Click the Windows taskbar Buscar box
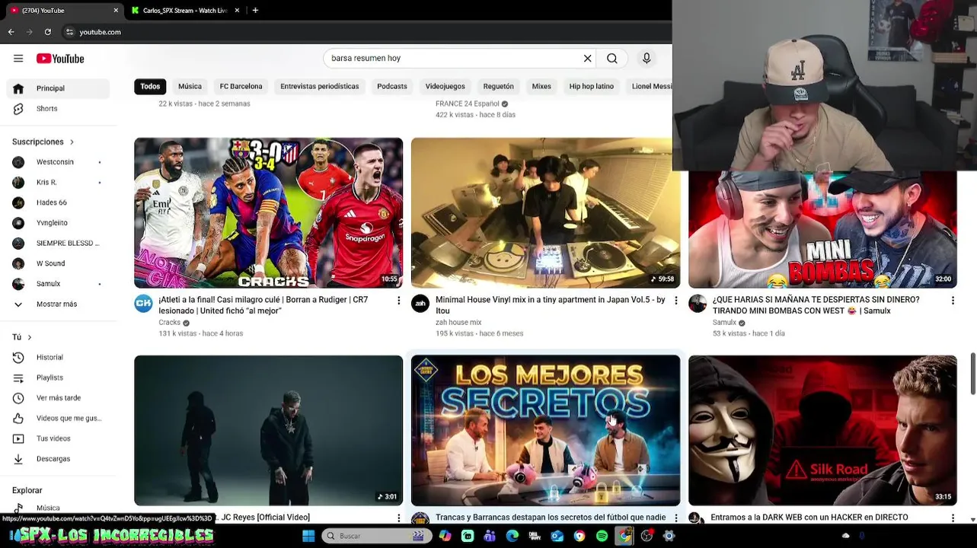Viewport: 977px width, 548px height. 375,536
